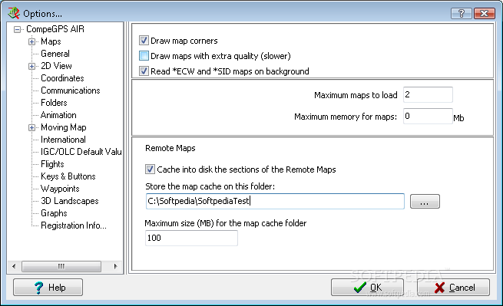Browse for map cache folder with ... button

tap(425, 201)
